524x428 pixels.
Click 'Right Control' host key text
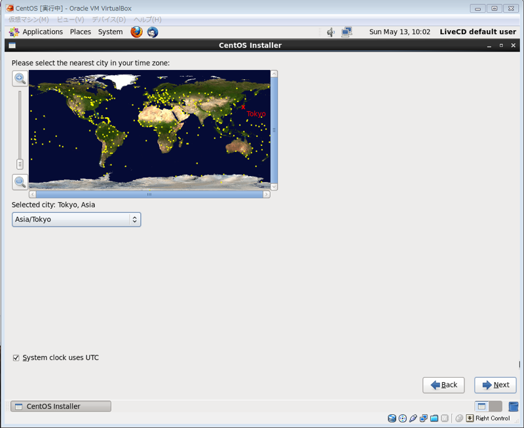pos(493,418)
